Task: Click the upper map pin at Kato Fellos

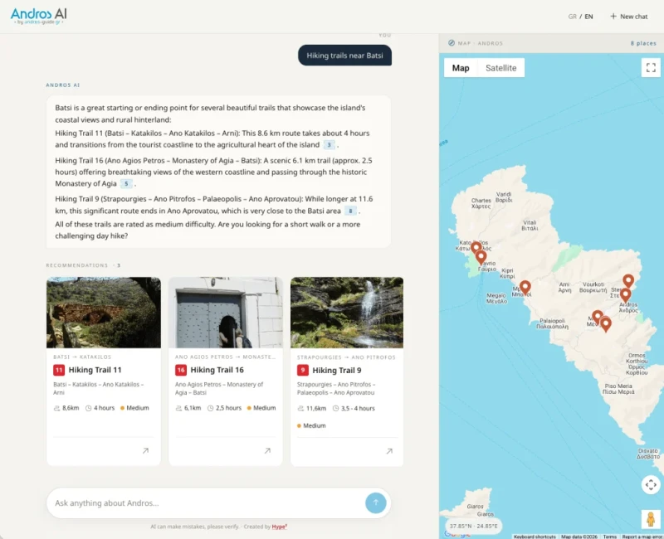Action: pos(476,247)
